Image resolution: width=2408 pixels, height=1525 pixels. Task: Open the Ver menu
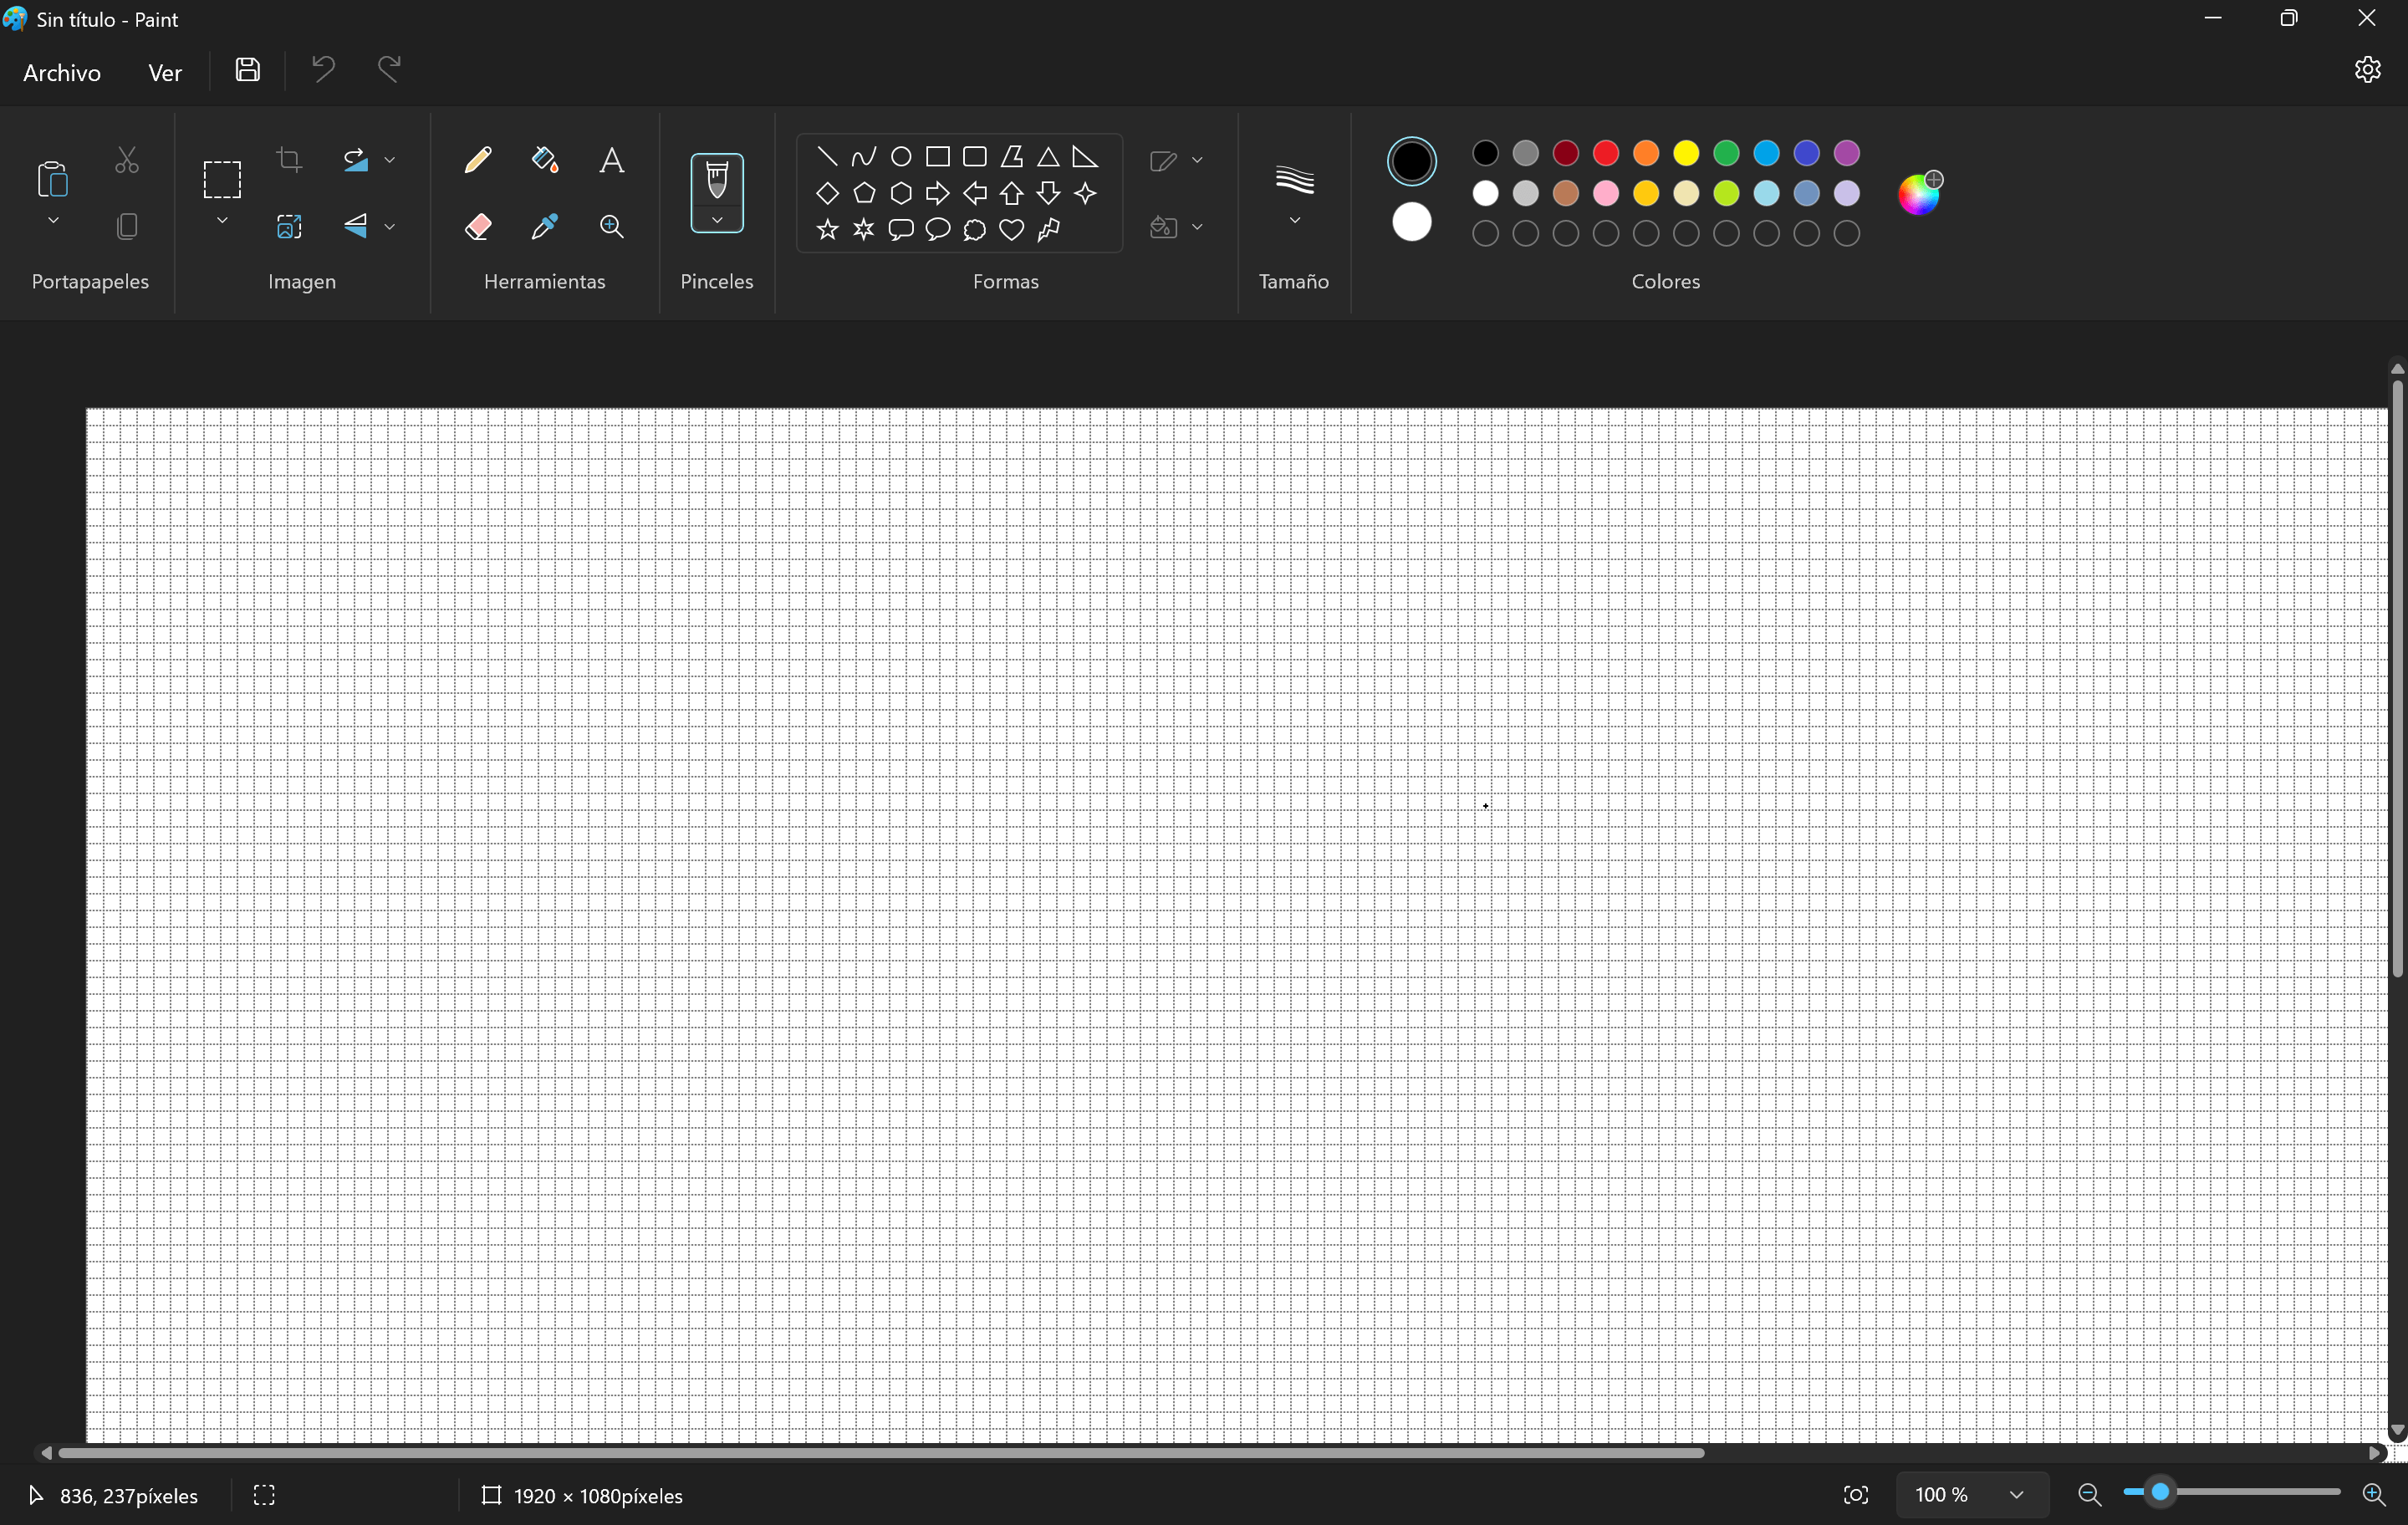pos(165,72)
